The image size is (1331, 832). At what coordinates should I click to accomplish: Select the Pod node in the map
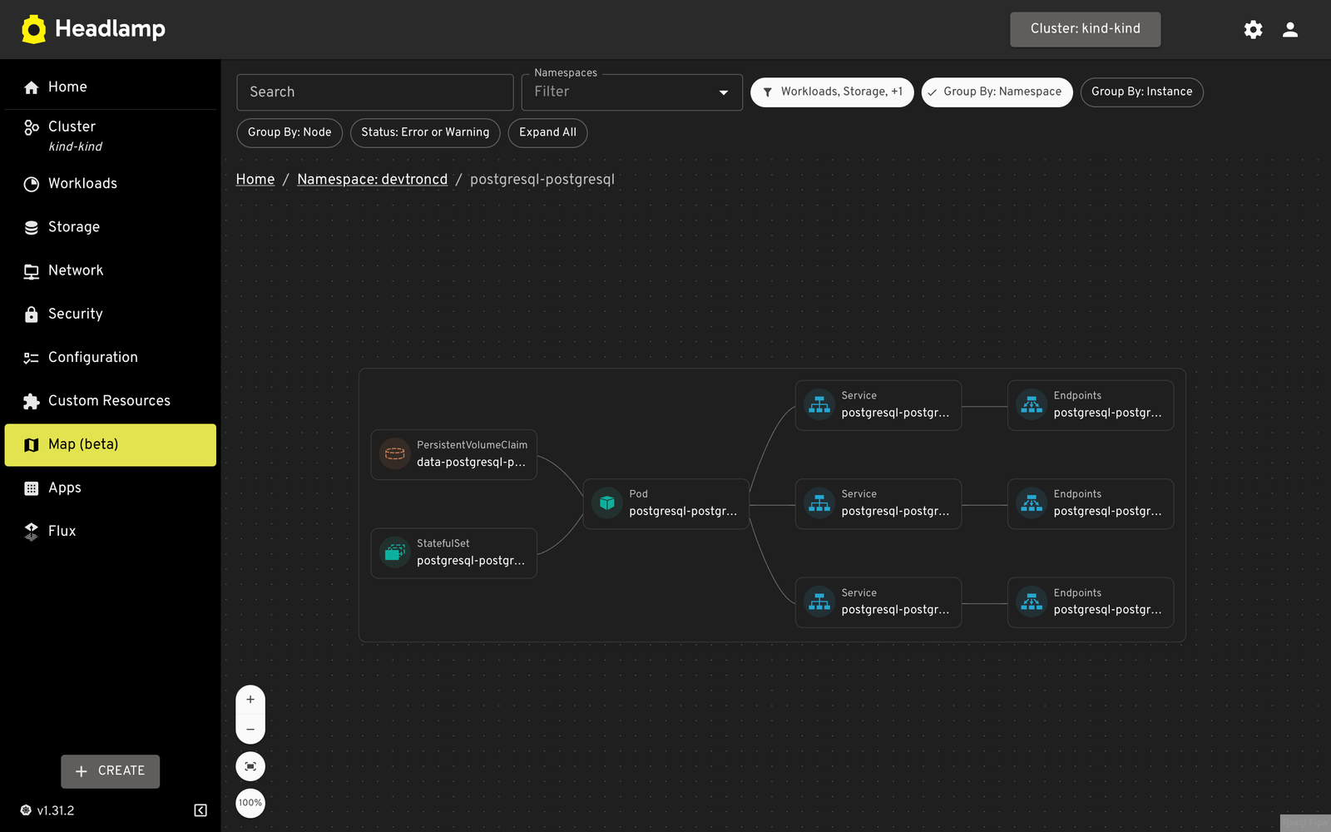tap(665, 503)
